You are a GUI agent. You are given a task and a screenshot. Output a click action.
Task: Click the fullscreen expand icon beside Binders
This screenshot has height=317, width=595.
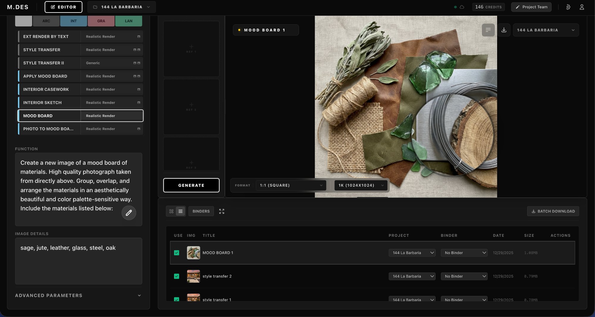222,211
